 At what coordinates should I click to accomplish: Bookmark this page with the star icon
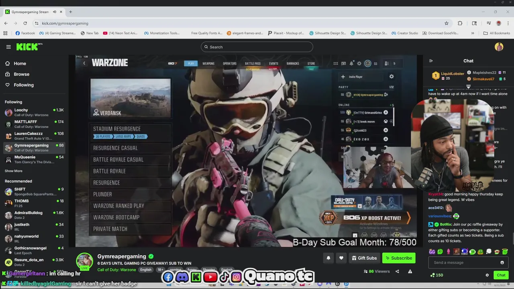click(x=446, y=23)
